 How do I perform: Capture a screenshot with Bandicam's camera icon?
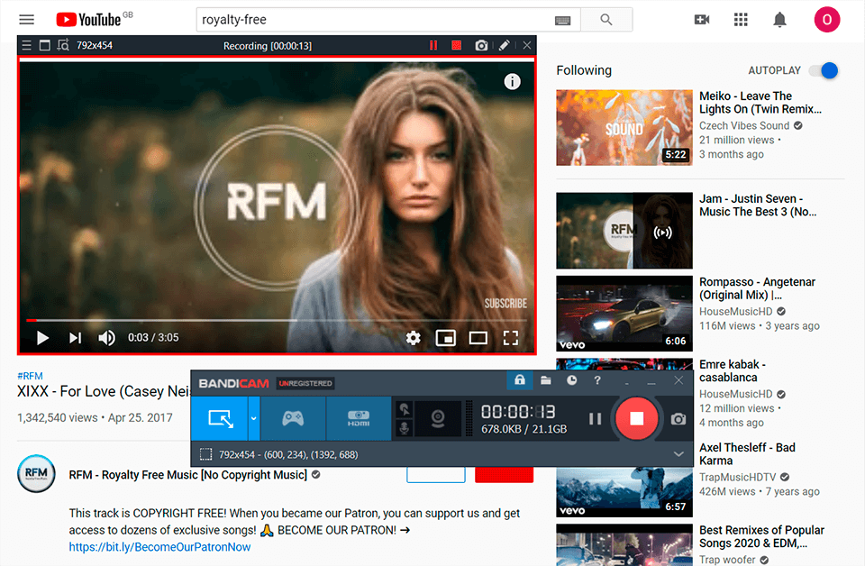(678, 417)
